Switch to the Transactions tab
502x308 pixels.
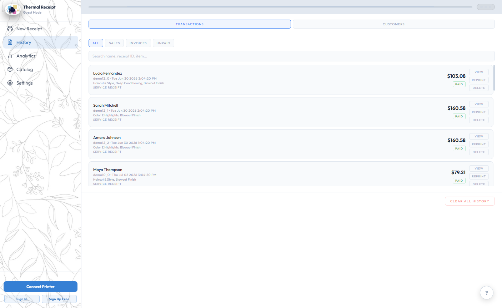[190, 24]
